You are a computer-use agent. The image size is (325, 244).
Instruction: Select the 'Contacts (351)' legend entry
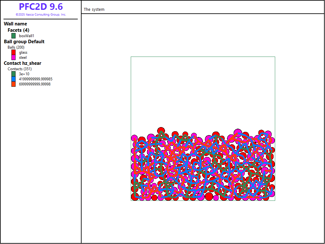20,69
